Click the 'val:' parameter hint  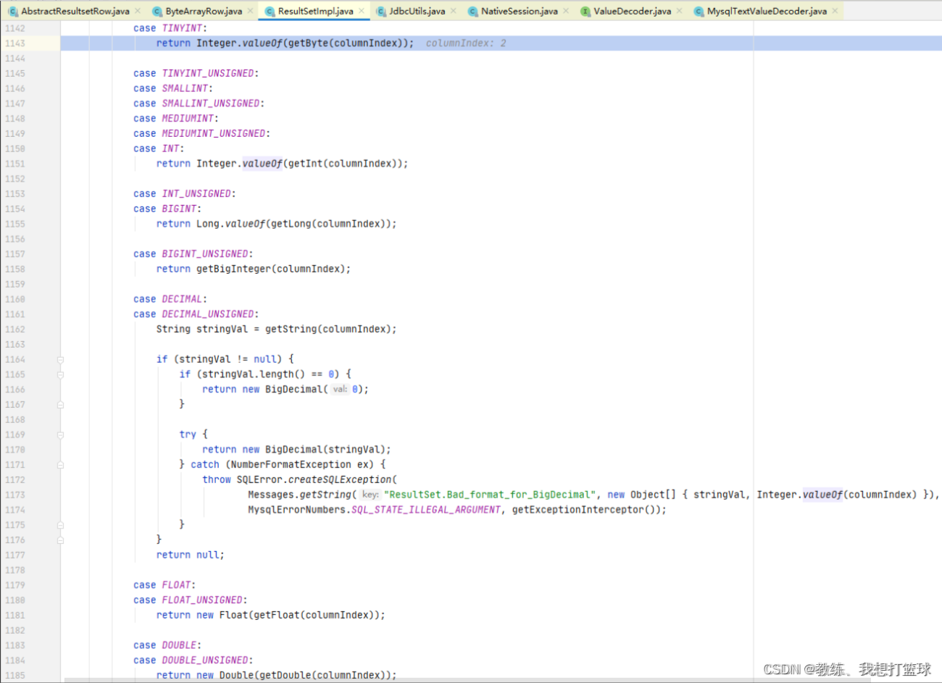[339, 390]
